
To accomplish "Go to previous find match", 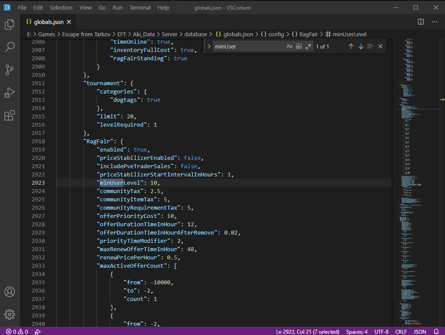I will click(351, 46).
